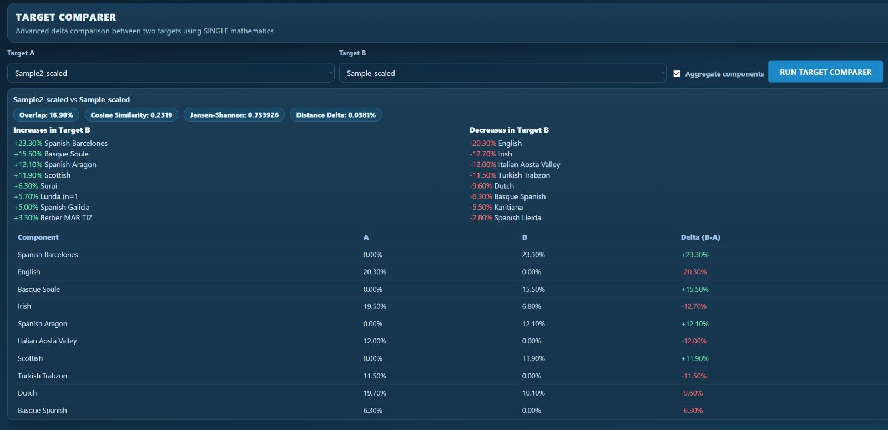Toggle the Aggregate components checkbox
Screen dimensions: 888x430
[677, 74]
